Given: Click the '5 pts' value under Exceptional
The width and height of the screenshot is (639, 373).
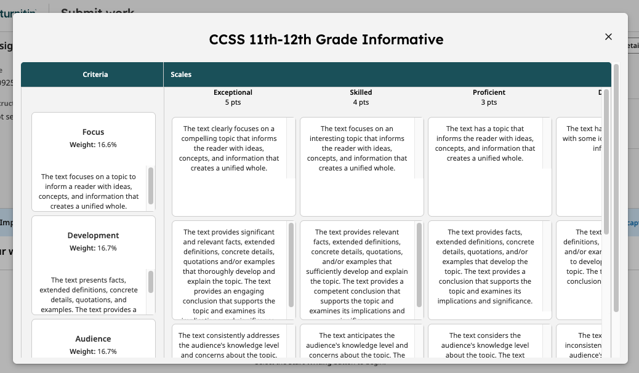Looking at the screenshot, I should 233,102.
